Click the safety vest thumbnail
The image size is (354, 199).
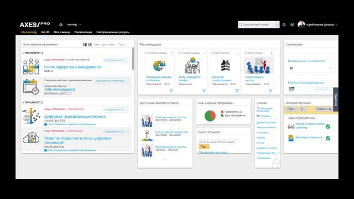226,65
